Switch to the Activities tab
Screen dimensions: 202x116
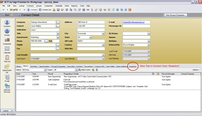[34, 66]
